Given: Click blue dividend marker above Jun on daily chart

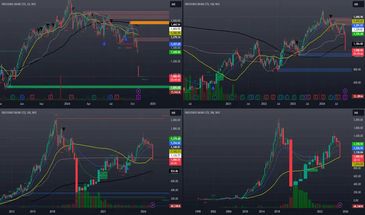Looking at the screenshot, I should point(22,97).
